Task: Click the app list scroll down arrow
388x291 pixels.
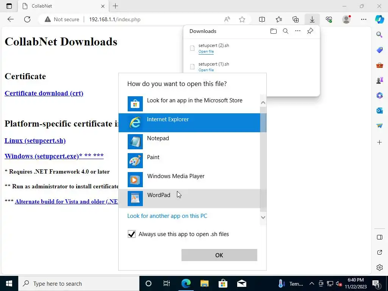Action: pyautogui.click(x=263, y=217)
